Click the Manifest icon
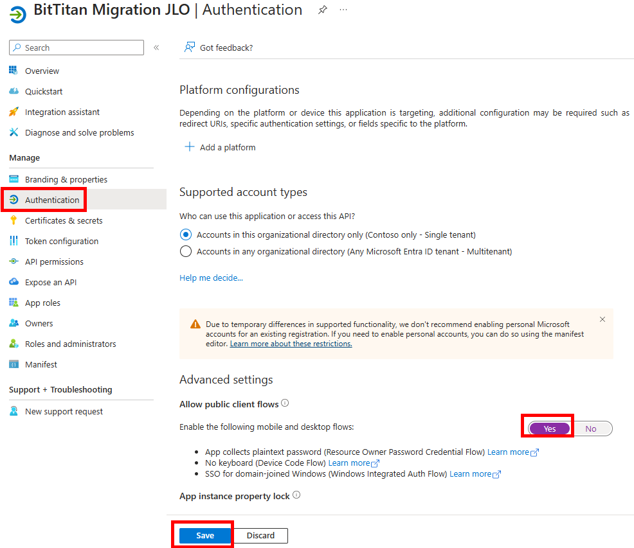 point(14,364)
